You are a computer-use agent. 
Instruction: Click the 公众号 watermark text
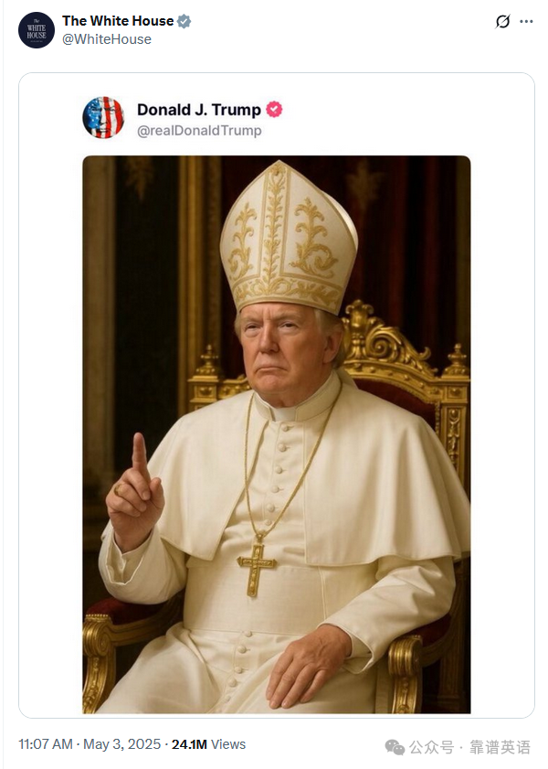(431, 747)
